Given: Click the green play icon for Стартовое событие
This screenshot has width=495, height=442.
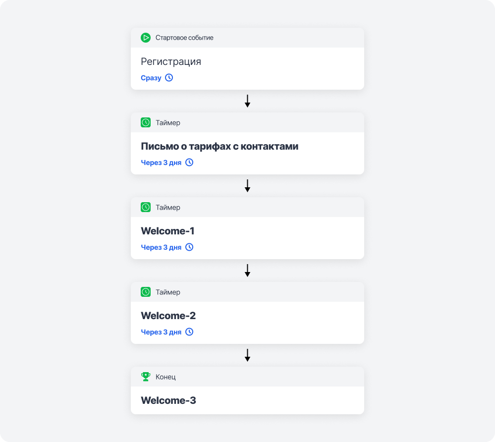Looking at the screenshot, I should (145, 38).
